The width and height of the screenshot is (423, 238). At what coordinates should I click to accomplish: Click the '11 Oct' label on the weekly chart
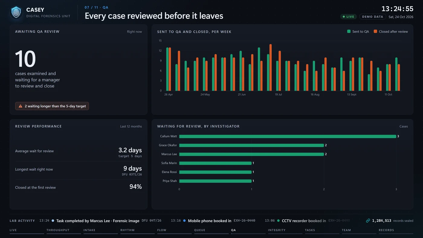coord(388,95)
